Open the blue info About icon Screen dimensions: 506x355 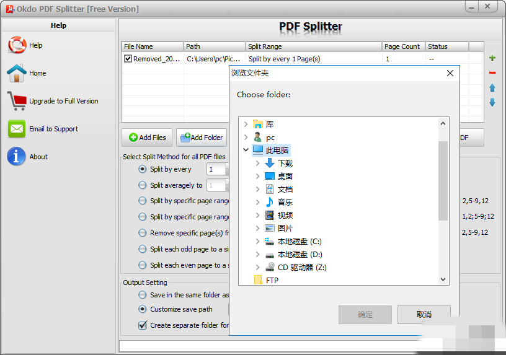click(16, 156)
